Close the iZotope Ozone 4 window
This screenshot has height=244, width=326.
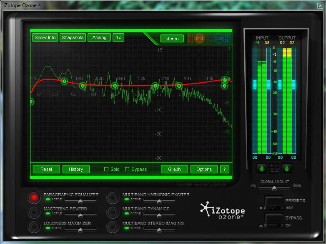[x=320, y=5]
